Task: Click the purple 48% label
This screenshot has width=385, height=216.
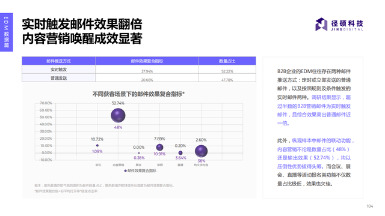Action: 118,127
